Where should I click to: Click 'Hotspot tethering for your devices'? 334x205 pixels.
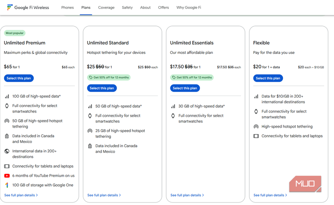(116, 53)
